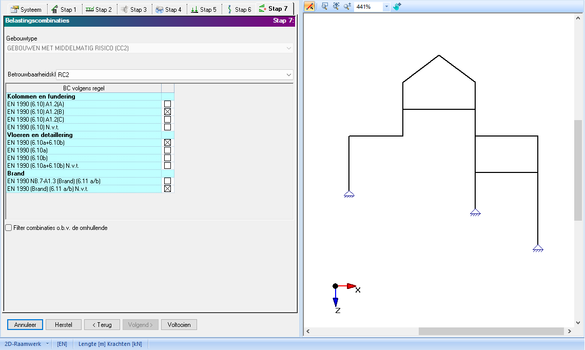
Task: Click the rightmost support symbol in the model
Action: (538, 248)
